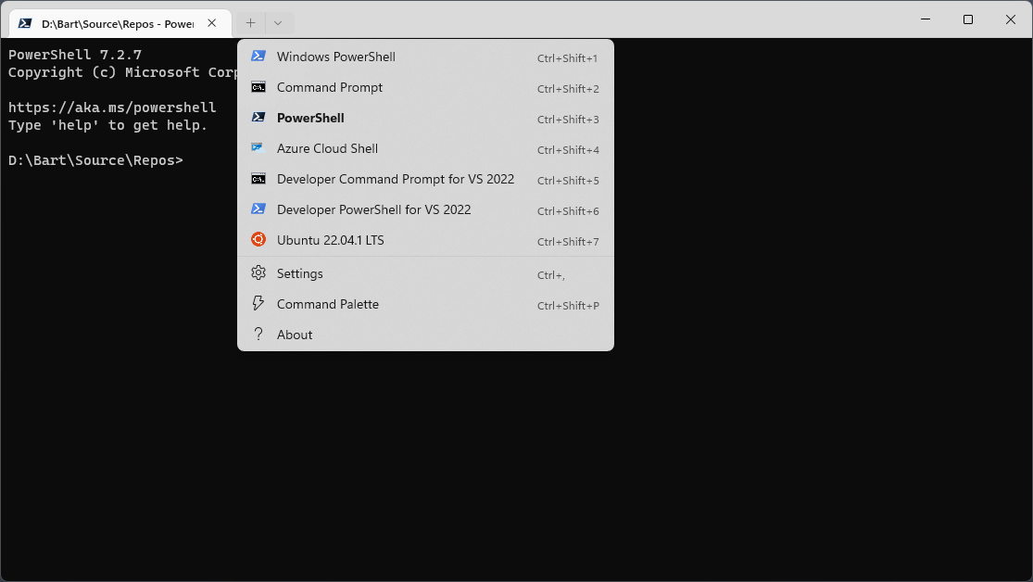The width and height of the screenshot is (1033, 582).
Task: Click the Command Palette lightning icon
Action: click(258, 303)
